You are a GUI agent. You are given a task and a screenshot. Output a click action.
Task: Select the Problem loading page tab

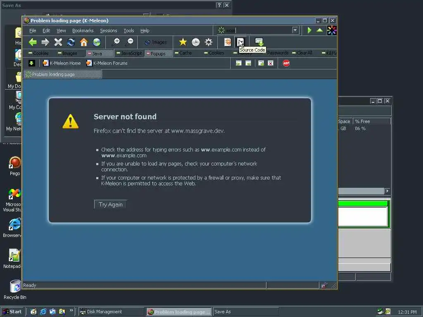[x=63, y=74]
